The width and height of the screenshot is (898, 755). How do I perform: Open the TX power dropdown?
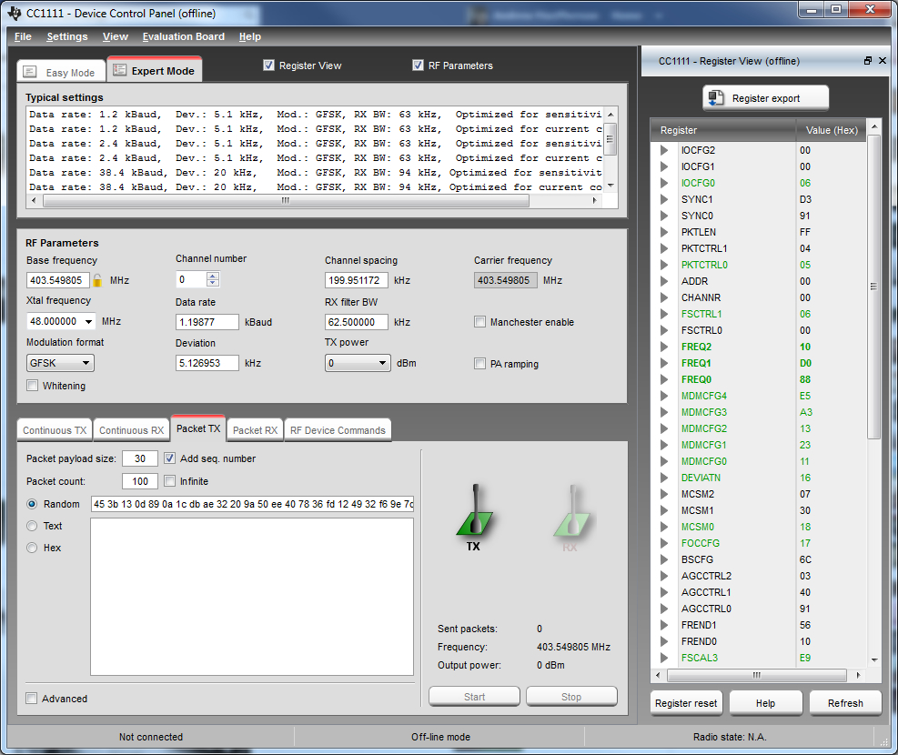358,363
